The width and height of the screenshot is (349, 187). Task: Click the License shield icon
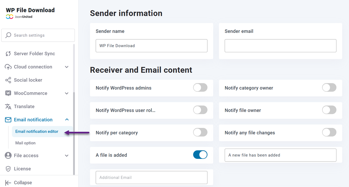(8, 169)
